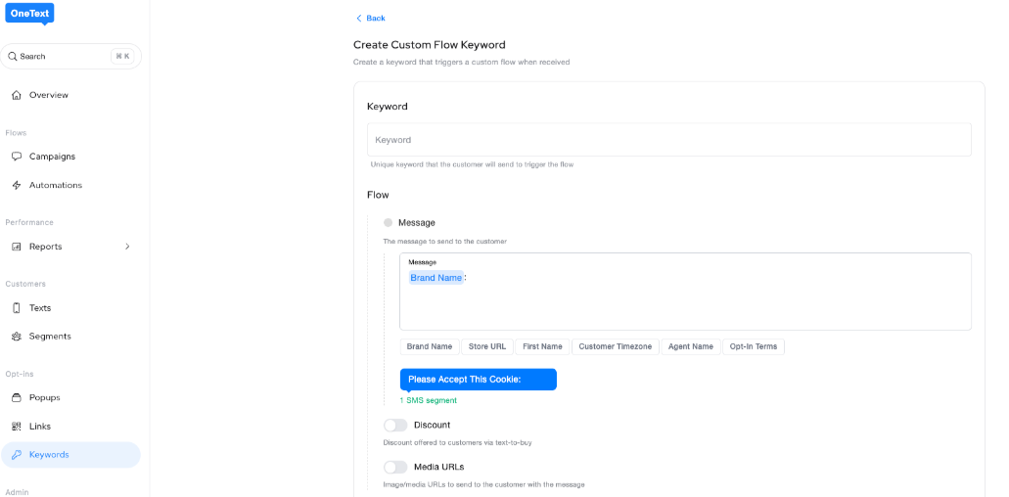
Task: Click the Segments icon in sidebar
Action: (16, 337)
